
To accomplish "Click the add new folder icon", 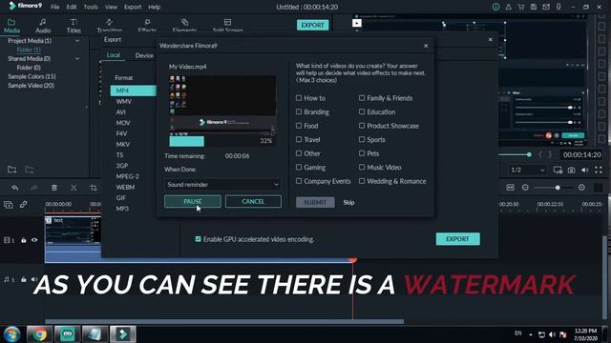I will pyautogui.click(x=12, y=170).
